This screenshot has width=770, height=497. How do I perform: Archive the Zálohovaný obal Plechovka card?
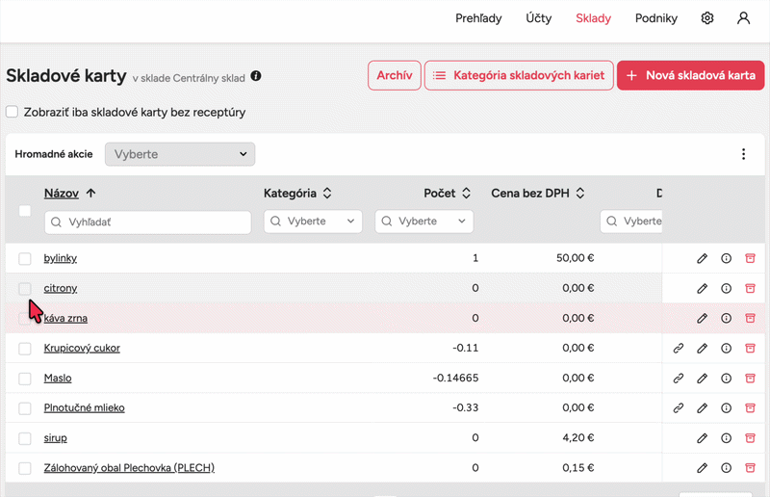[x=750, y=468]
